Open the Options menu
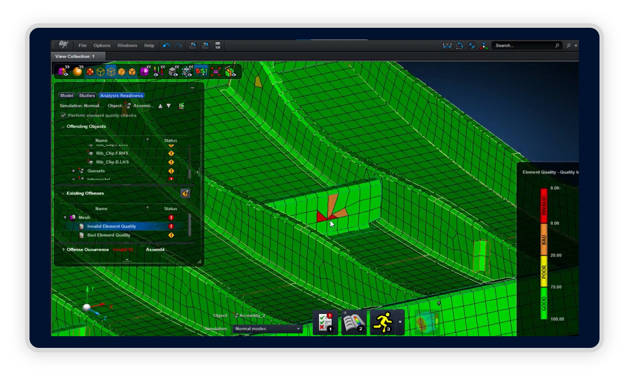This screenshot has height=379, width=629. coord(102,46)
